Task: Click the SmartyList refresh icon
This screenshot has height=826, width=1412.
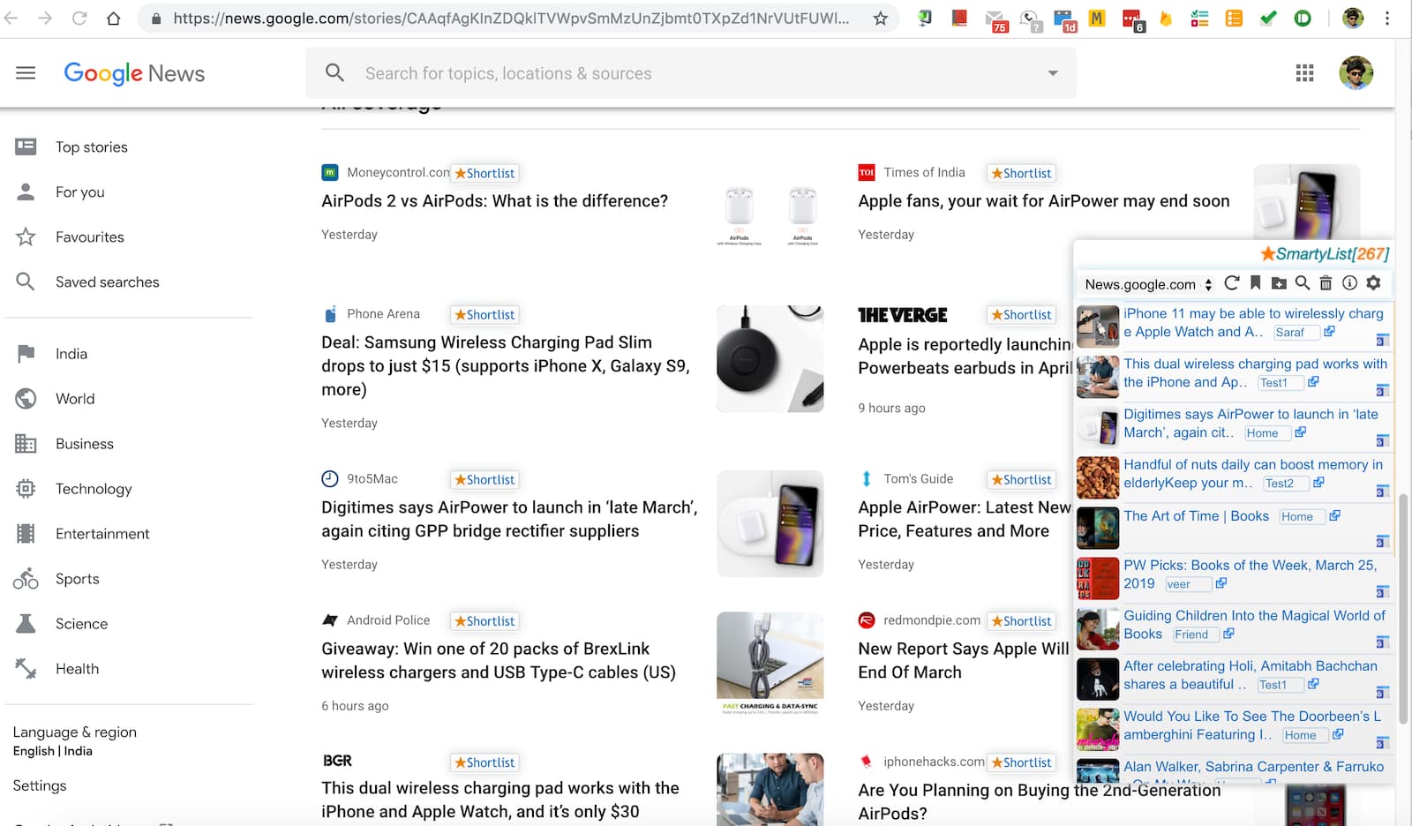Action: coord(1232,283)
